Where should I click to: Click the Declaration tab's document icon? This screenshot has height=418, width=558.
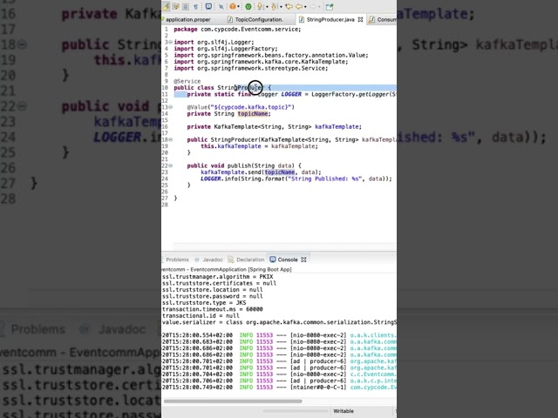pos(230,260)
